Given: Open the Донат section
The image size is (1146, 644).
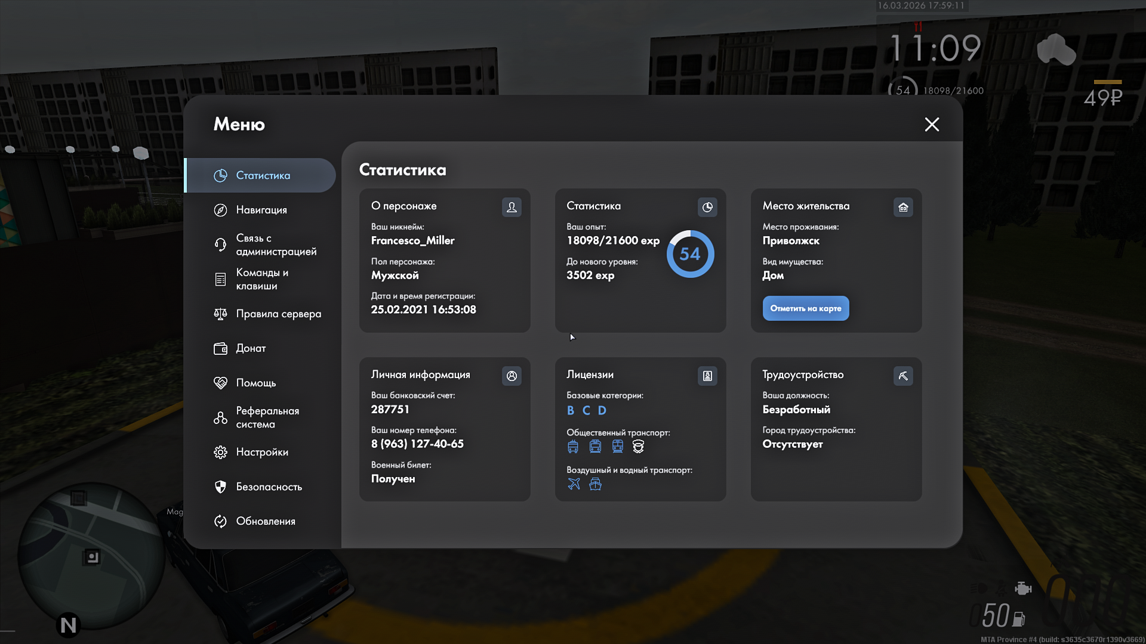Looking at the screenshot, I should tap(251, 348).
